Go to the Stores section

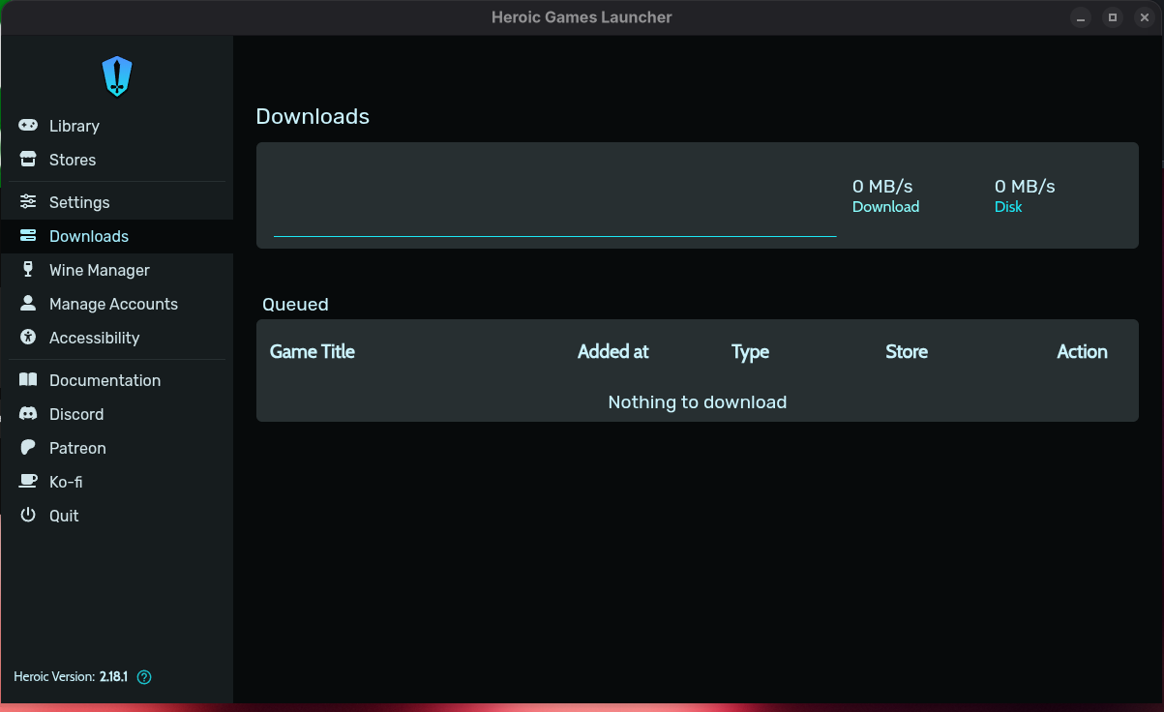(116, 160)
